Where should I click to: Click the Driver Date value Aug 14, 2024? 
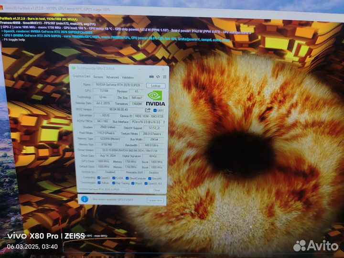click(107, 155)
